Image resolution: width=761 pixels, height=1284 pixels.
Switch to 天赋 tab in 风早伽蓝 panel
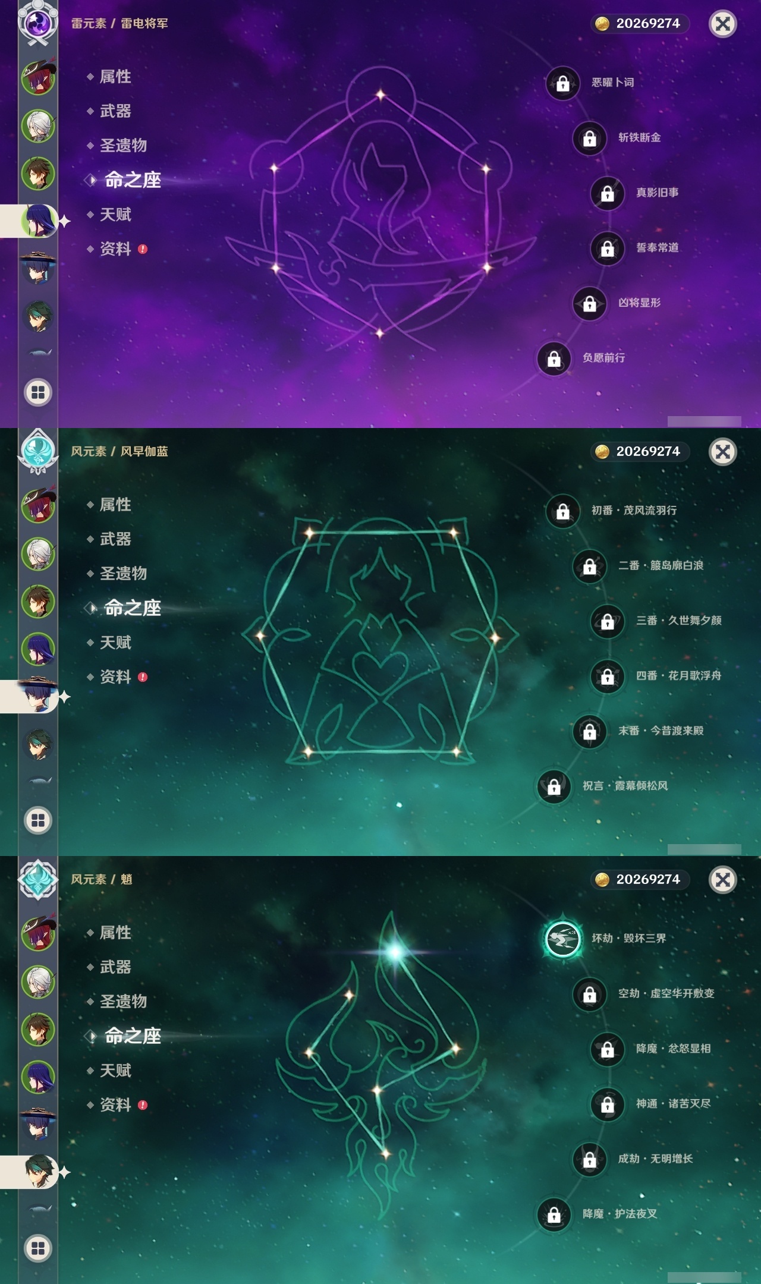click(115, 643)
